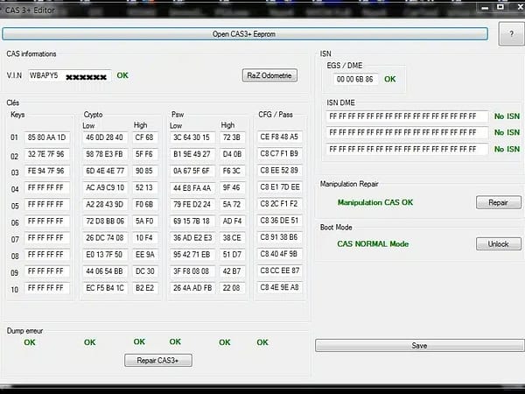The image size is (525, 394).
Task: Select Psw High field D4 0B
Action: (x=233, y=154)
